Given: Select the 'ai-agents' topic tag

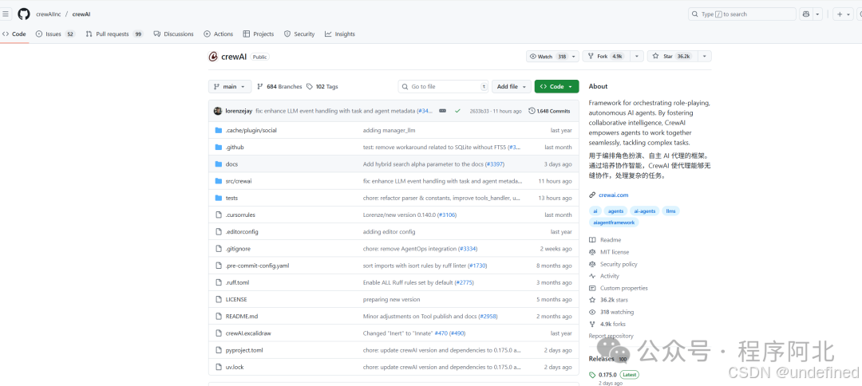Looking at the screenshot, I should (644, 211).
